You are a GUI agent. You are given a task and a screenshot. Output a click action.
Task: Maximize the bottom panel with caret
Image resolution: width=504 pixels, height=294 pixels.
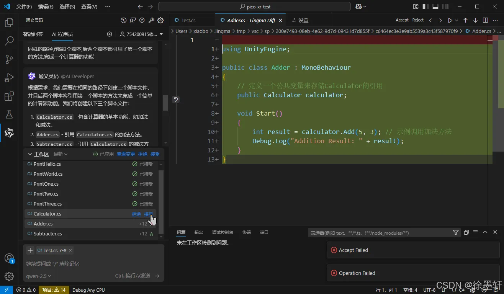pyautogui.click(x=485, y=232)
